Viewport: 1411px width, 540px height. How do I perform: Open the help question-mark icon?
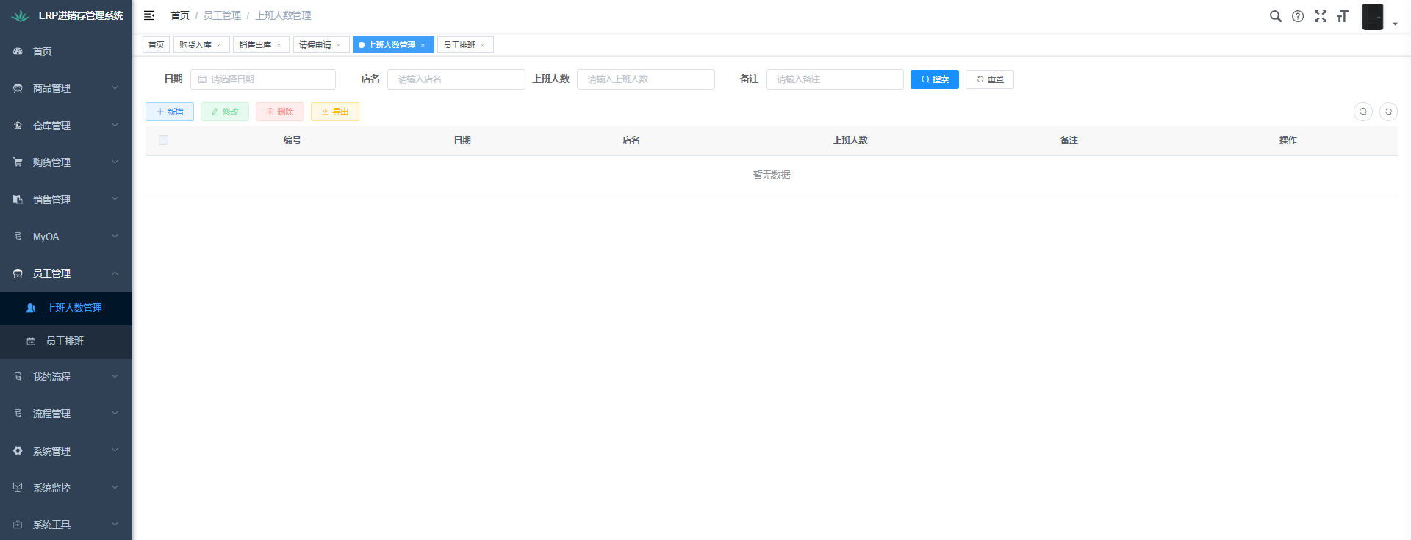point(1298,16)
